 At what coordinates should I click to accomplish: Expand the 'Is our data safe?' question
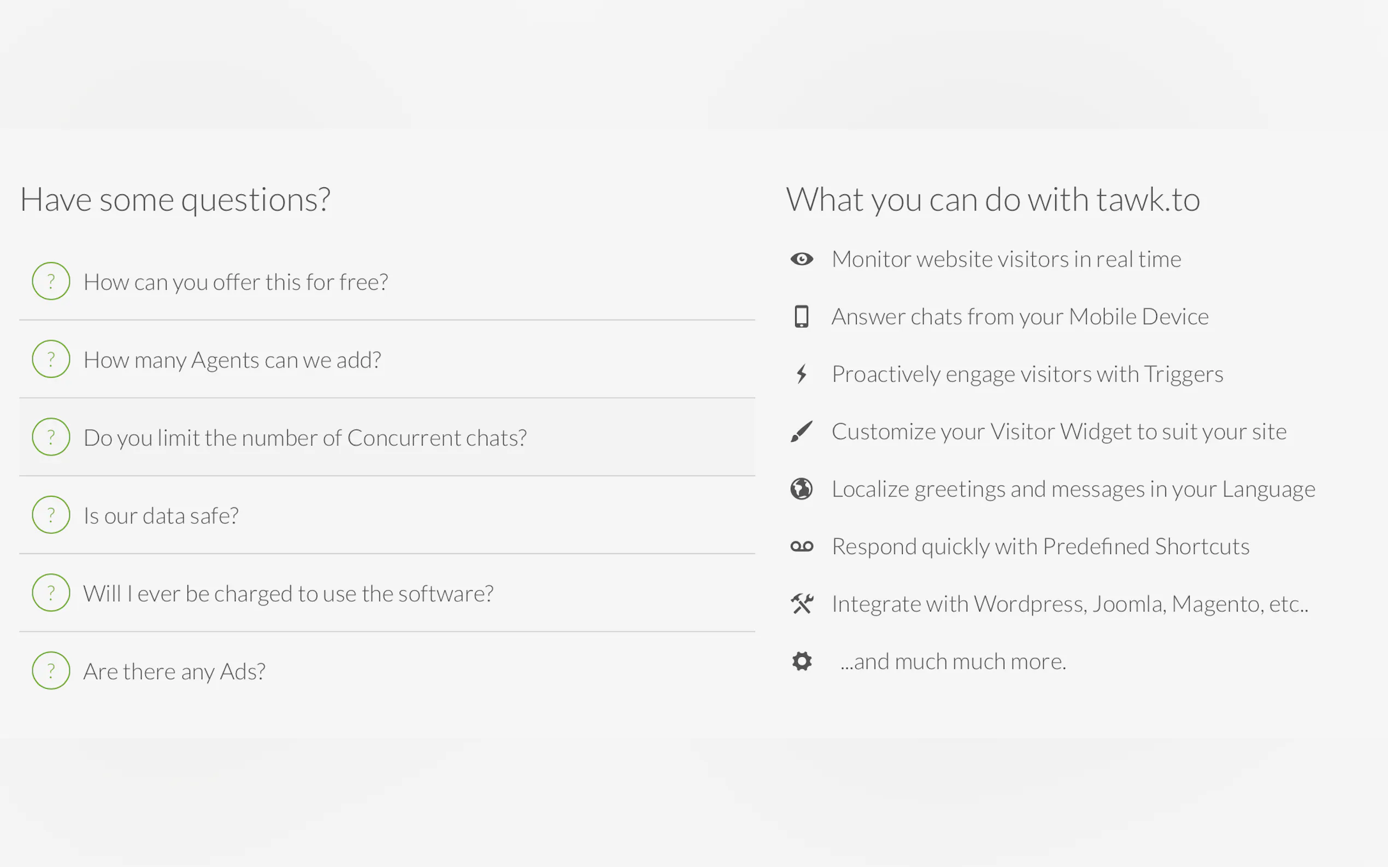coord(161,516)
